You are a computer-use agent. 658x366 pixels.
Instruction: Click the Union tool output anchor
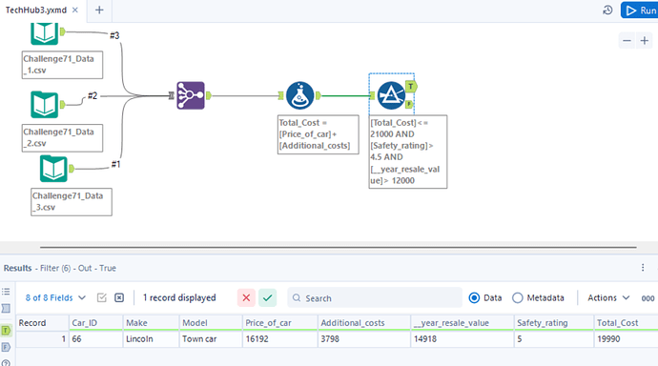209,96
